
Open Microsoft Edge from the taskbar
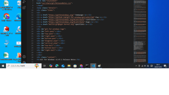57,66
